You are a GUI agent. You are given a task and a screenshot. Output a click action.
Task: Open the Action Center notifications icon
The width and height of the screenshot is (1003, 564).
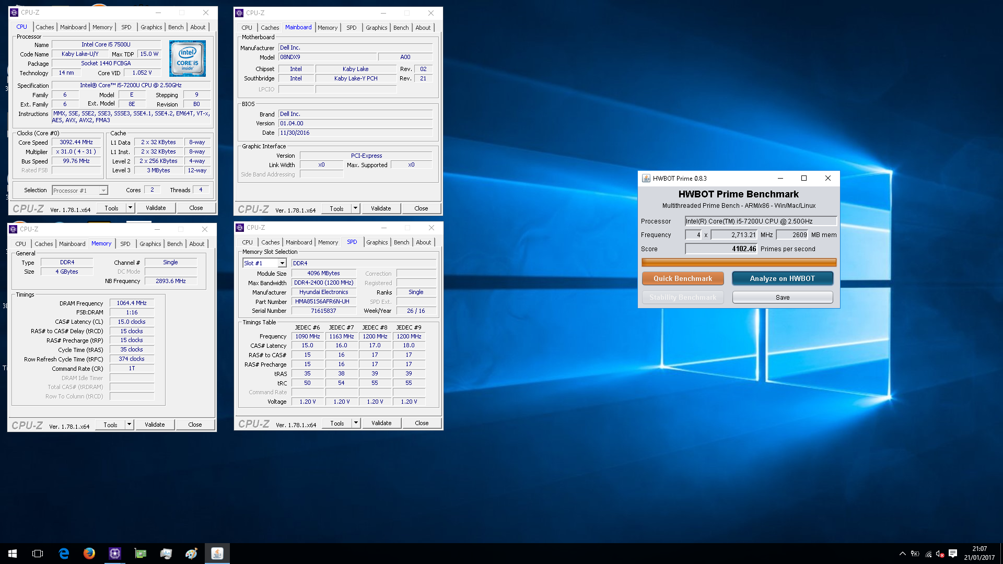click(953, 554)
